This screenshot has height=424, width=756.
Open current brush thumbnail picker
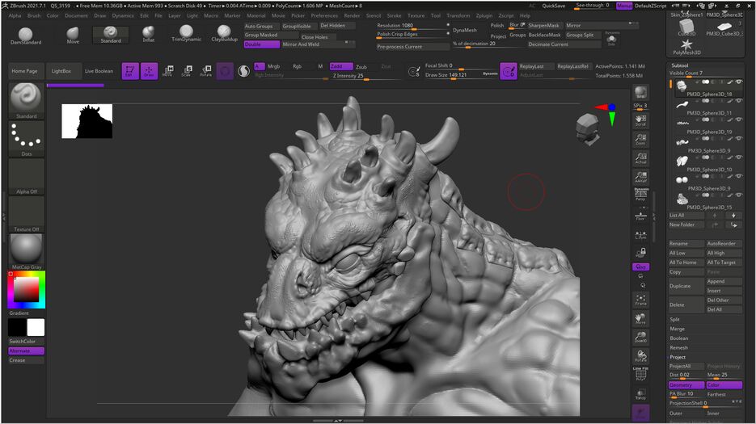point(26,101)
